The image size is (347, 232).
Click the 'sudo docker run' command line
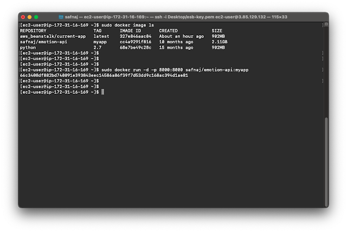pyautogui.click(x=175, y=70)
